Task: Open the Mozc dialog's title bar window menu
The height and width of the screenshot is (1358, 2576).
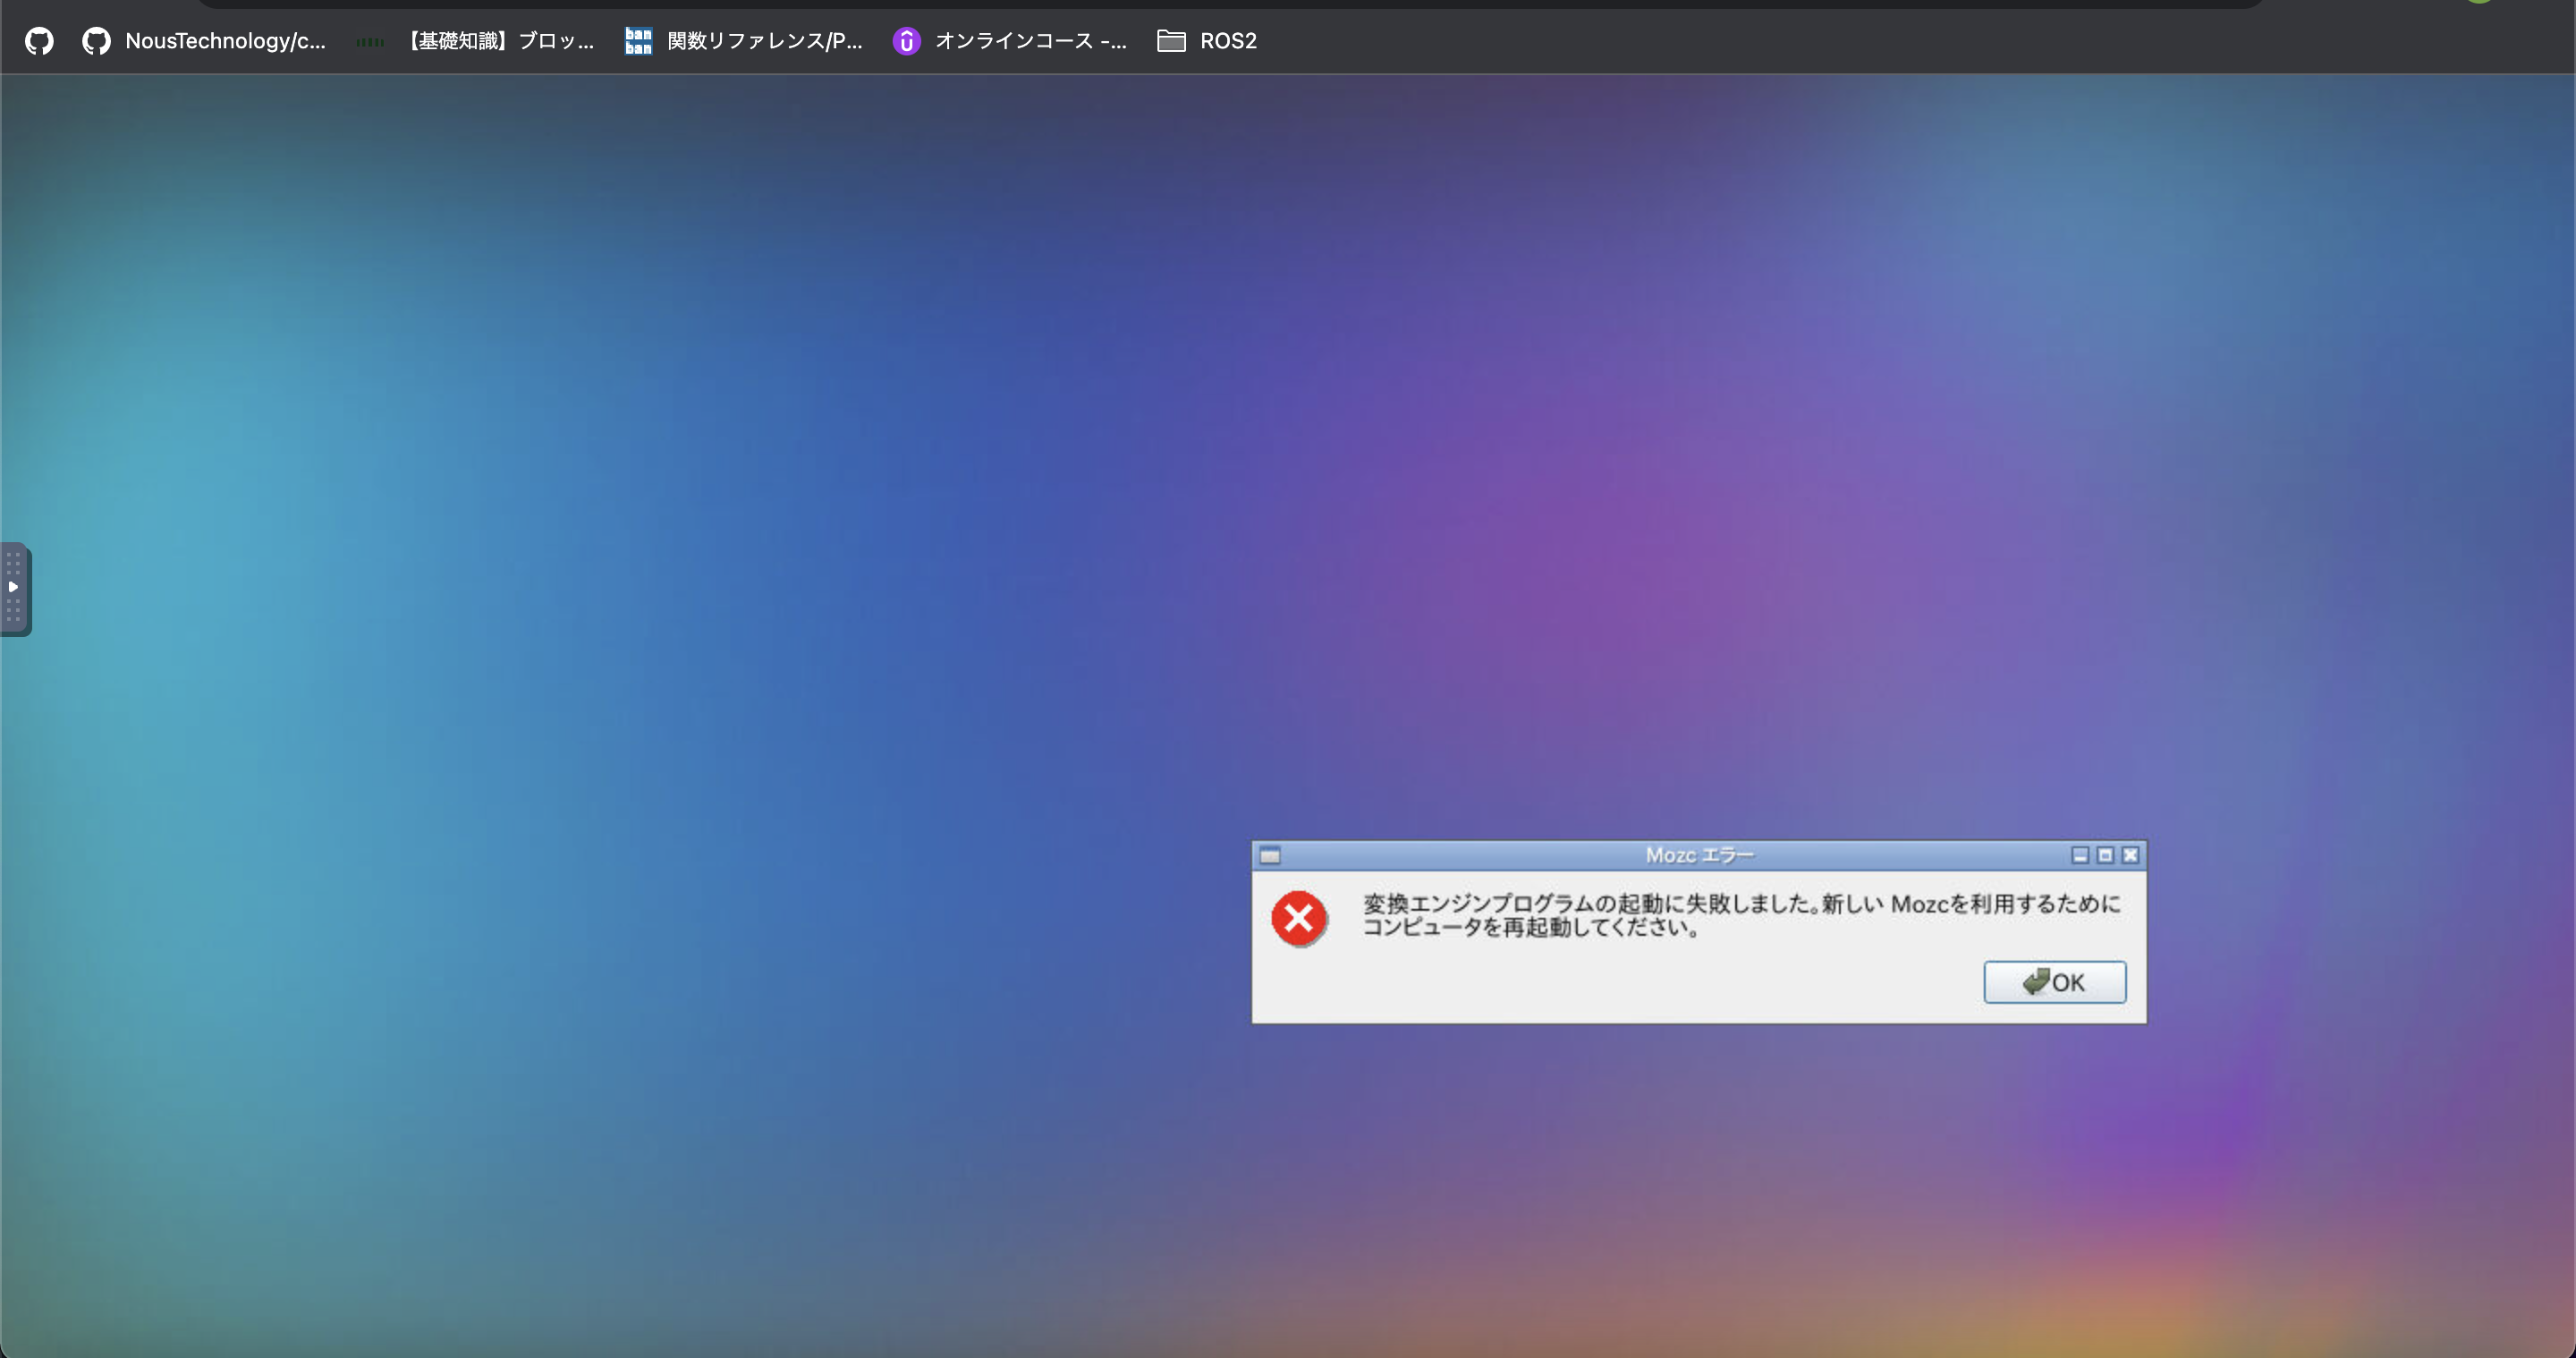Action: tap(1271, 855)
